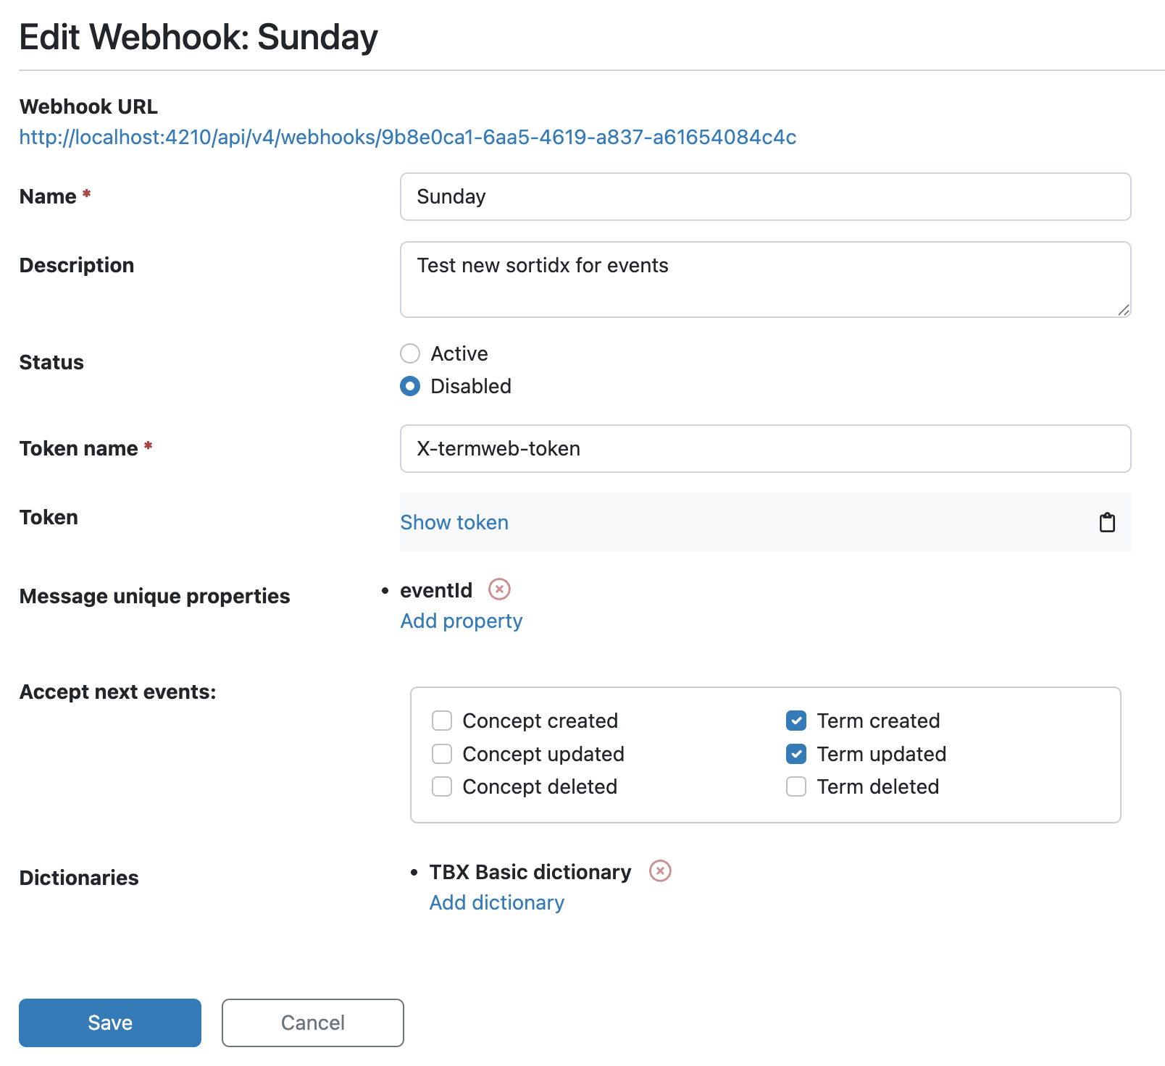Select the Active status radio button
Screen dimensions: 1165x1066
410,353
